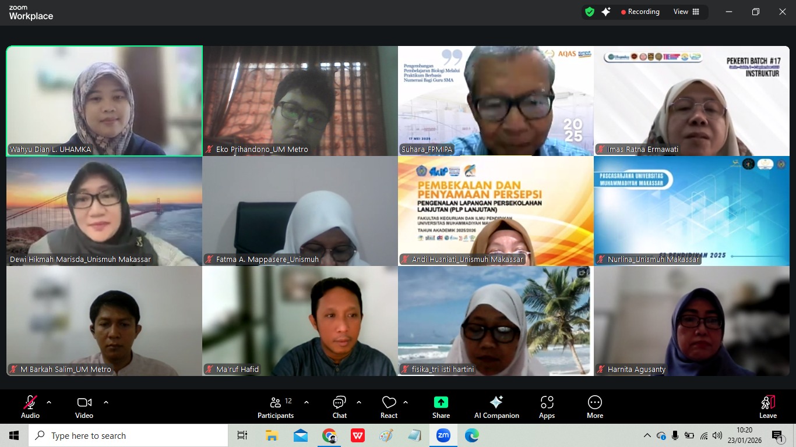This screenshot has width=796, height=447.
Task: Open the Apps panel
Action: 547,407
